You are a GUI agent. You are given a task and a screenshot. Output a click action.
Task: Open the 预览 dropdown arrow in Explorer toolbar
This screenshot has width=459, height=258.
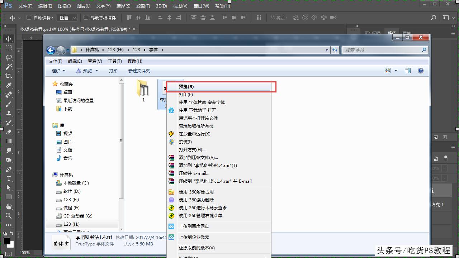pos(97,71)
